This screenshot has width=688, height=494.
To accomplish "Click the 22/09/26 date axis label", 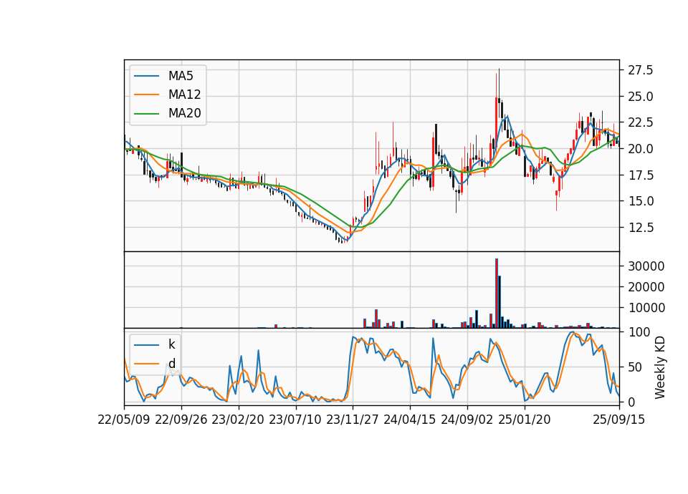I will pyautogui.click(x=181, y=420).
